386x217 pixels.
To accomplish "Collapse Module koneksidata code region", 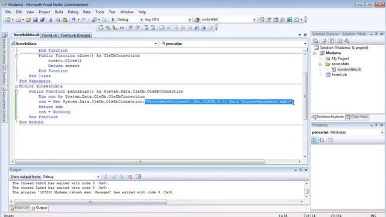I will (x=16, y=86).
